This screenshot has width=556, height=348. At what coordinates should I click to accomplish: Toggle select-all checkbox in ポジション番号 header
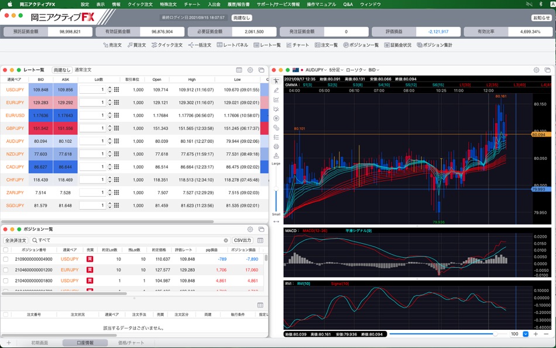pos(6,250)
